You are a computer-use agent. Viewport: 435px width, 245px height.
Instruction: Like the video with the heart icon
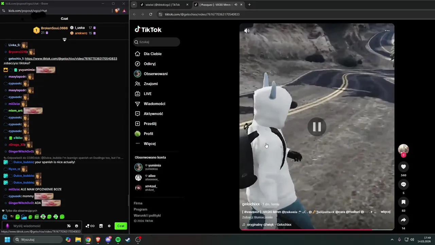tap(403, 167)
